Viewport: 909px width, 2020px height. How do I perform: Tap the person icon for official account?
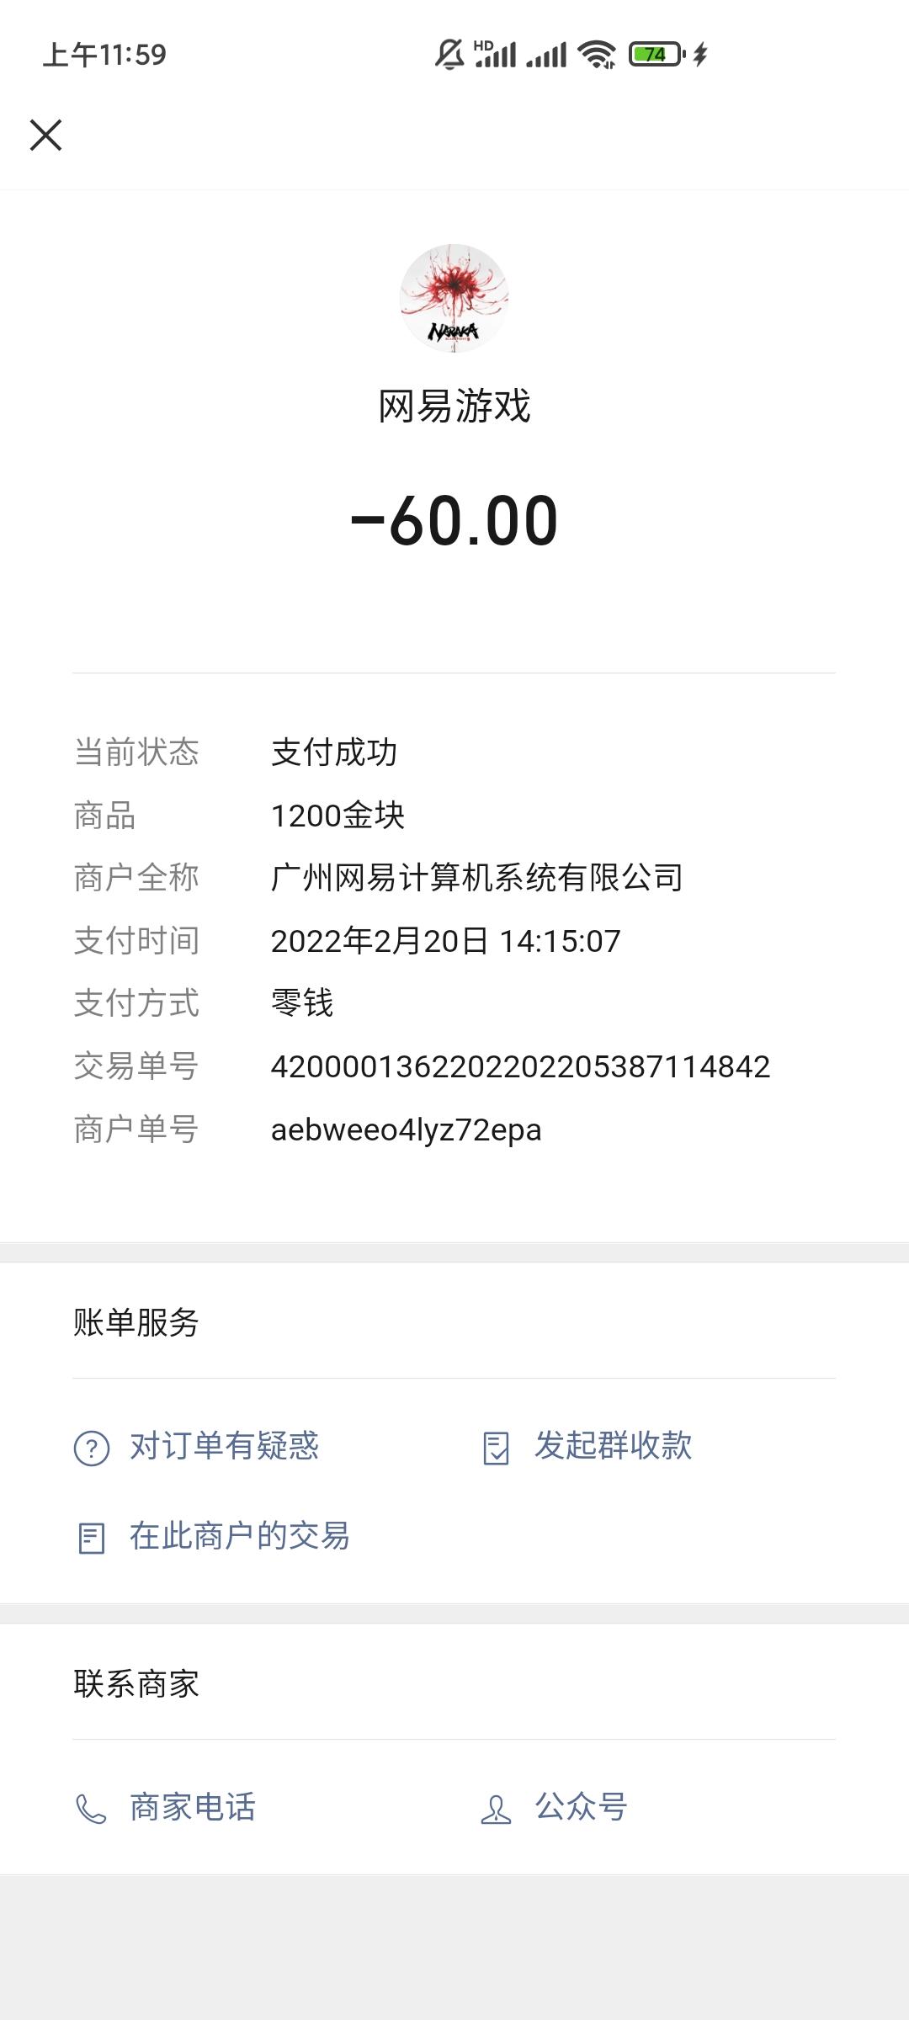click(496, 1810)
